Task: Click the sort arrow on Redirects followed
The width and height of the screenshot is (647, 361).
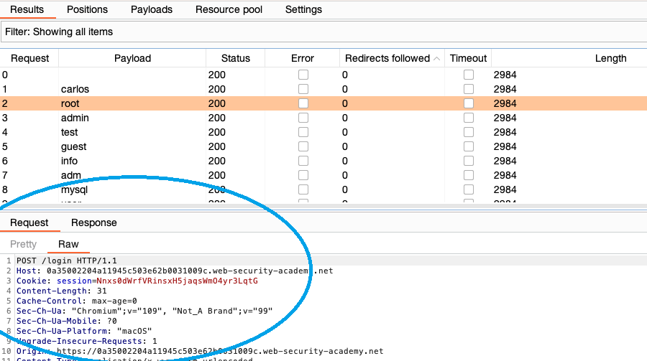Action: coord(436,59)
